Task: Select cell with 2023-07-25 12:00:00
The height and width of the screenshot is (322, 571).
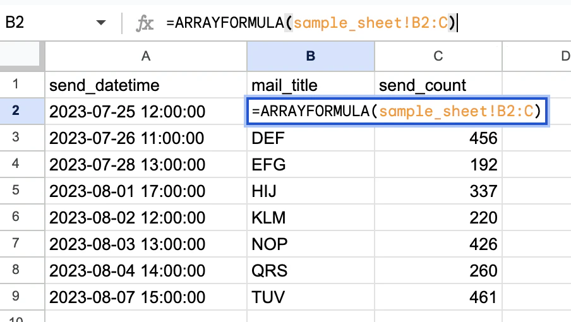Action: [x=146, y=111]
